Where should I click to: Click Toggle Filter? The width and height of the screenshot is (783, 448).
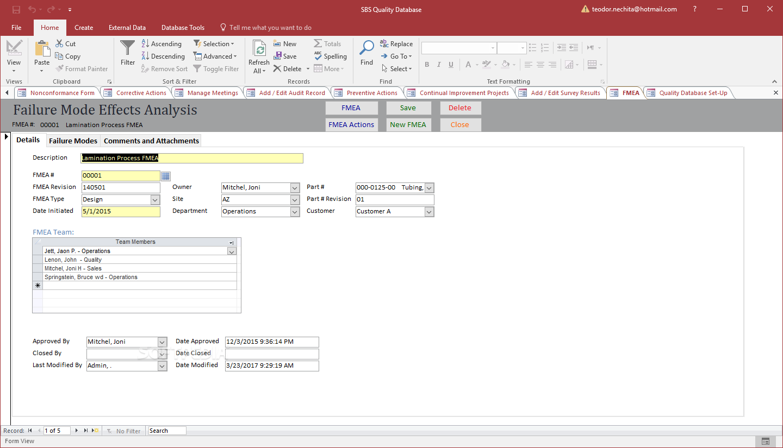[216, 69]
